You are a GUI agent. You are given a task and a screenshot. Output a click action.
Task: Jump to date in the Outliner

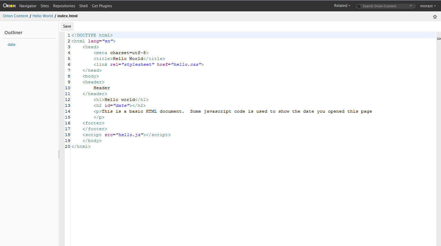coord(11,44)
